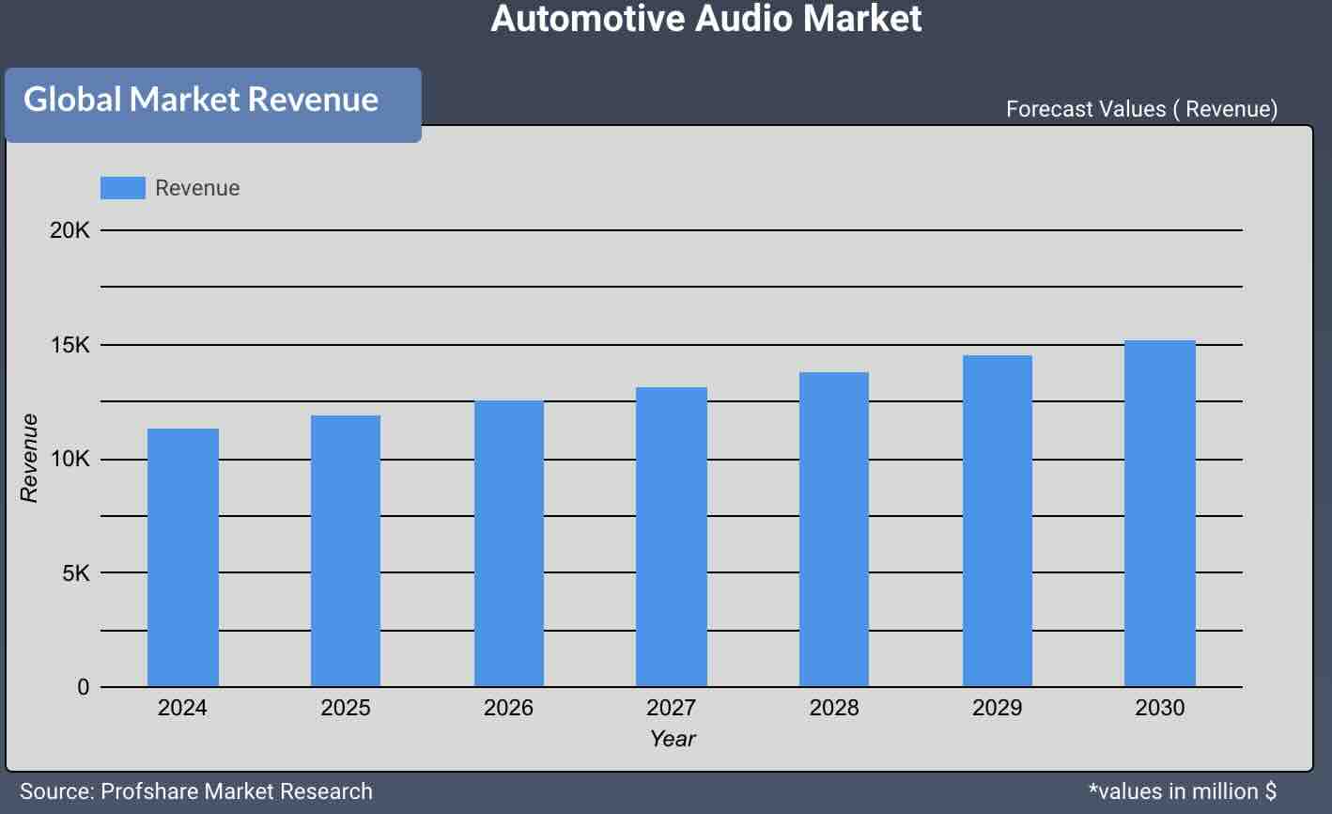Image resolution: width=1332 pixels, height=814 pixels.
Task: Select the 2024 revenue bar
Action: [x=183, y=557]
